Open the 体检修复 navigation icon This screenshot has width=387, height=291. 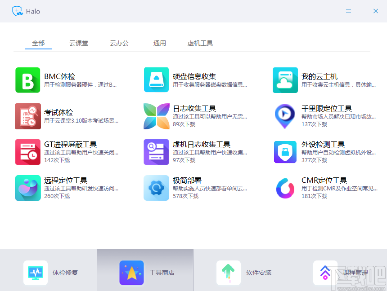pyautogui.click(x=35, y=273)
